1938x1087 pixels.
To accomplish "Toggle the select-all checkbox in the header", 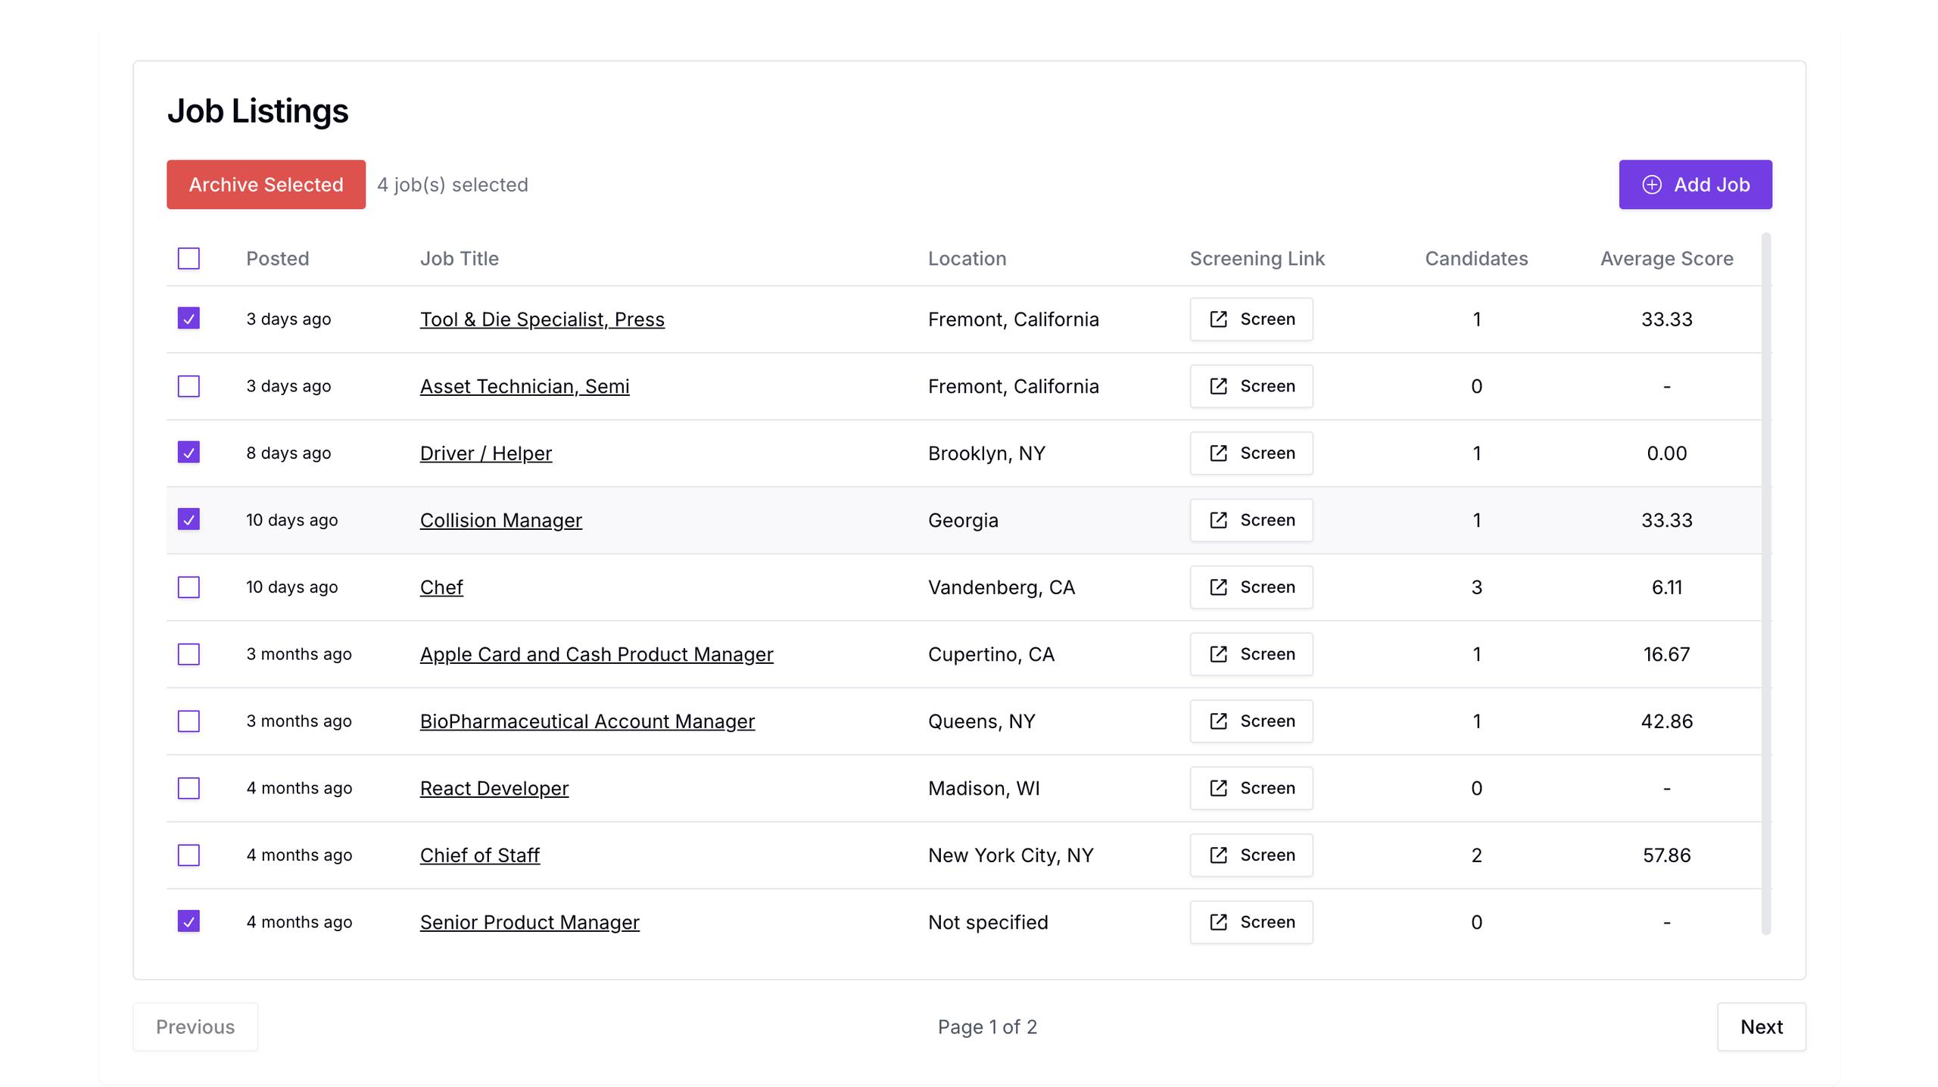I will point(189,258).
